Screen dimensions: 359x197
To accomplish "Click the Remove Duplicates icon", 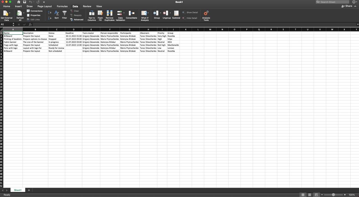I will coord(109,13).
